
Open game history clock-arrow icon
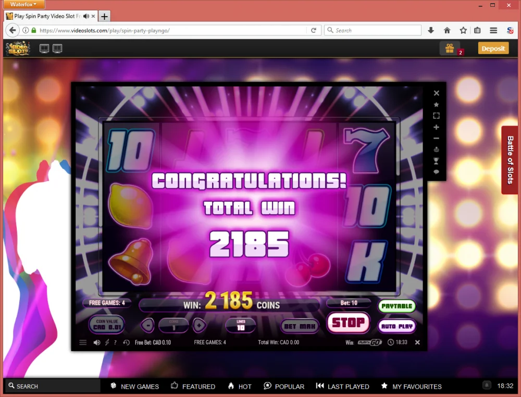[x=126, y=342]
